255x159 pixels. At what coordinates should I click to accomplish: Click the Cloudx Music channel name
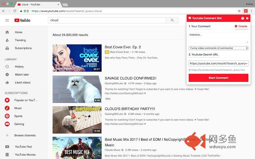pyautogui.click(x=112, y=150)
